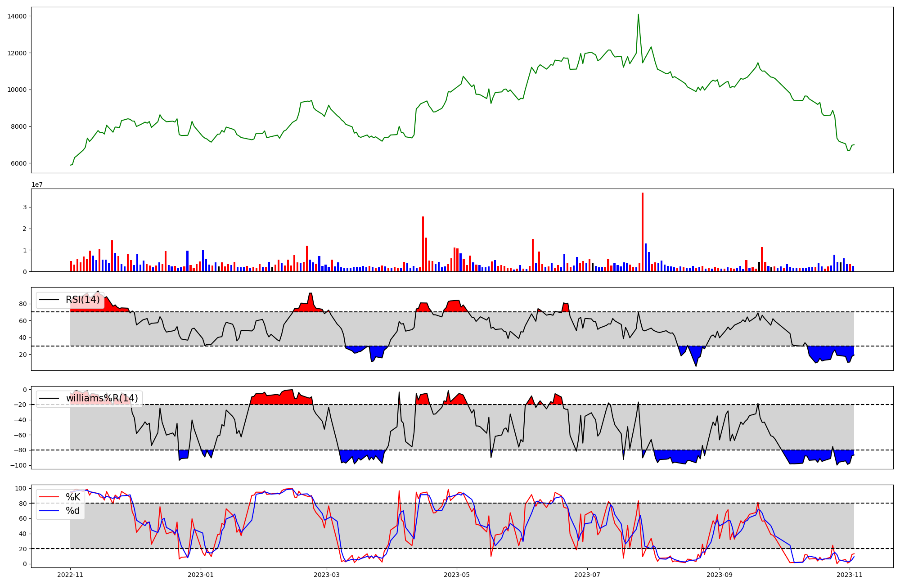Click the RSI(14) legend label
Viewport: 900px width, 585px height.
[x=83, y=300]
